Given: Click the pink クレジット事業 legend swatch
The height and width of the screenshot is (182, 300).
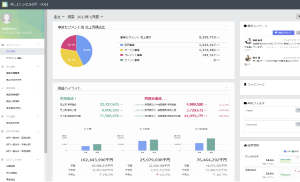Looking at the screenshot, I should coord(121,55).
